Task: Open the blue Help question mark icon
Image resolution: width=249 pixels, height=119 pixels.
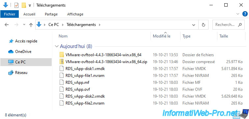Action: point(245,14)
